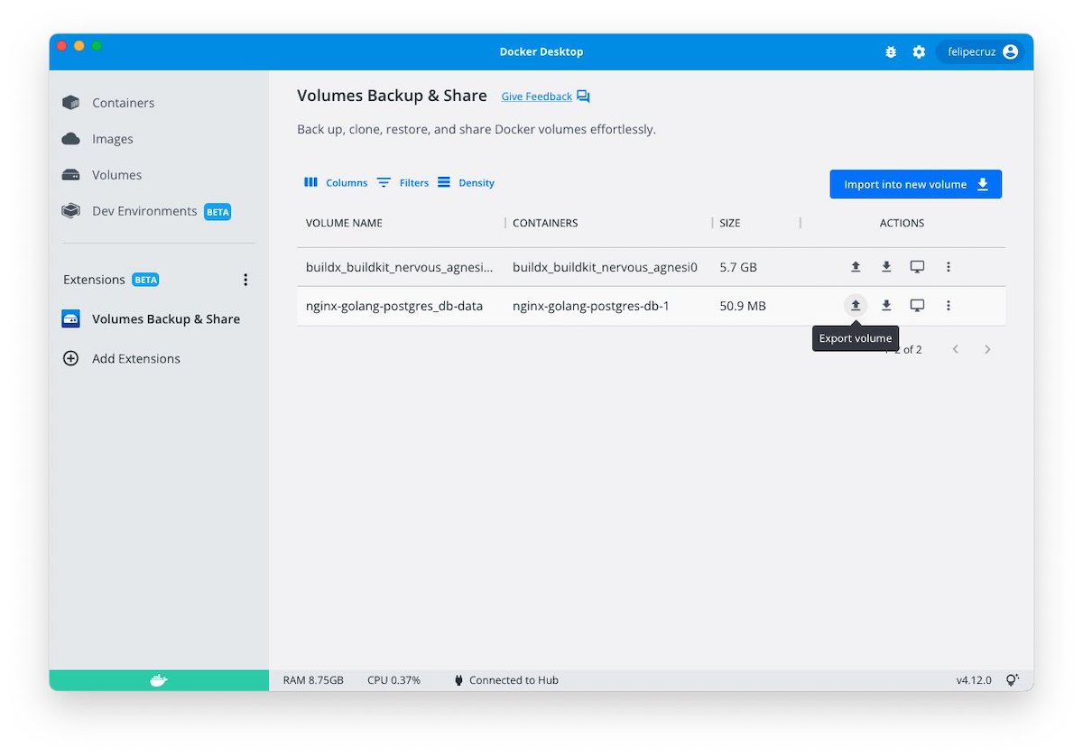Open the felipecruz account menu
The height and width of the screenshot is (756, 1083).
coord(980,51)
